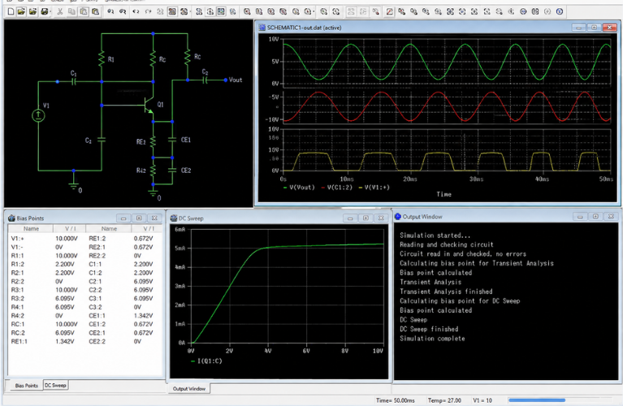623x406 pixels.
Task: Click the Bias Points panel title icon
Action: click(x=11, y=218)
